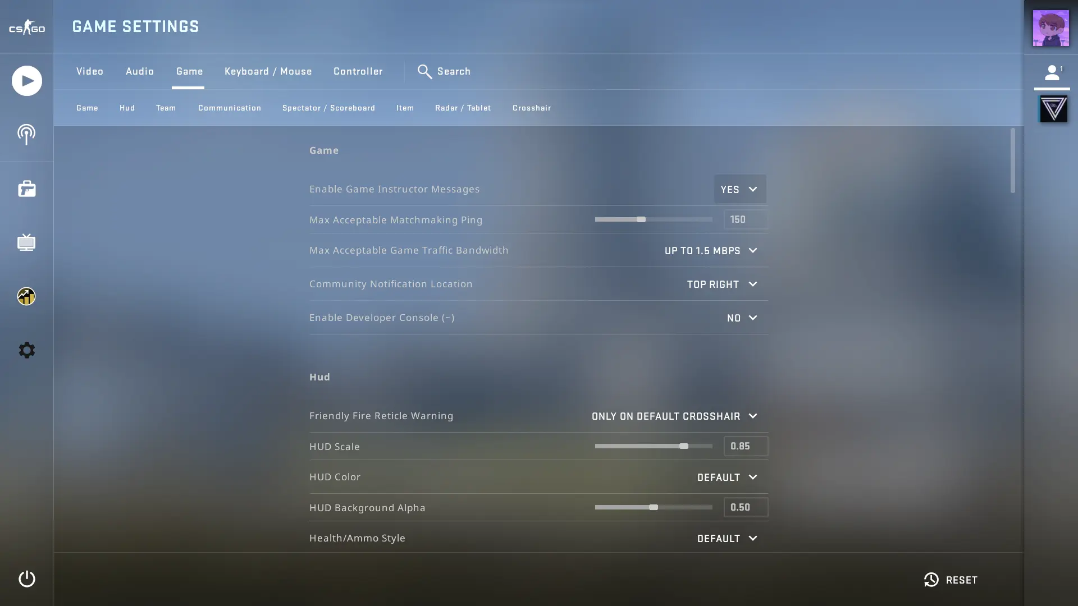Click the power quit icon
The image size is (1078, 606).
click(26, 579)
